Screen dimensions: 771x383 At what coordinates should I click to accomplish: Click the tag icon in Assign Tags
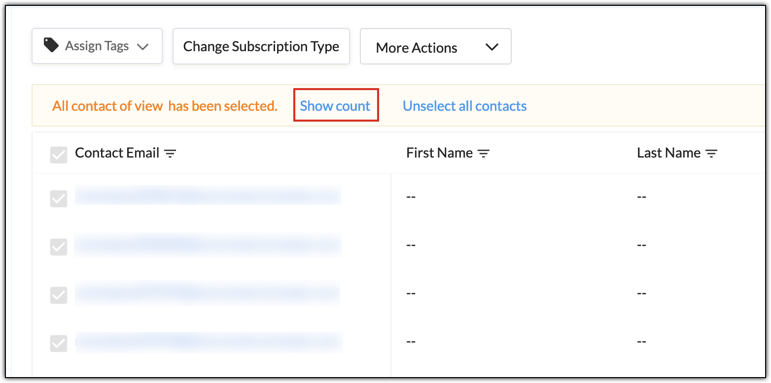tap(51, 46)
